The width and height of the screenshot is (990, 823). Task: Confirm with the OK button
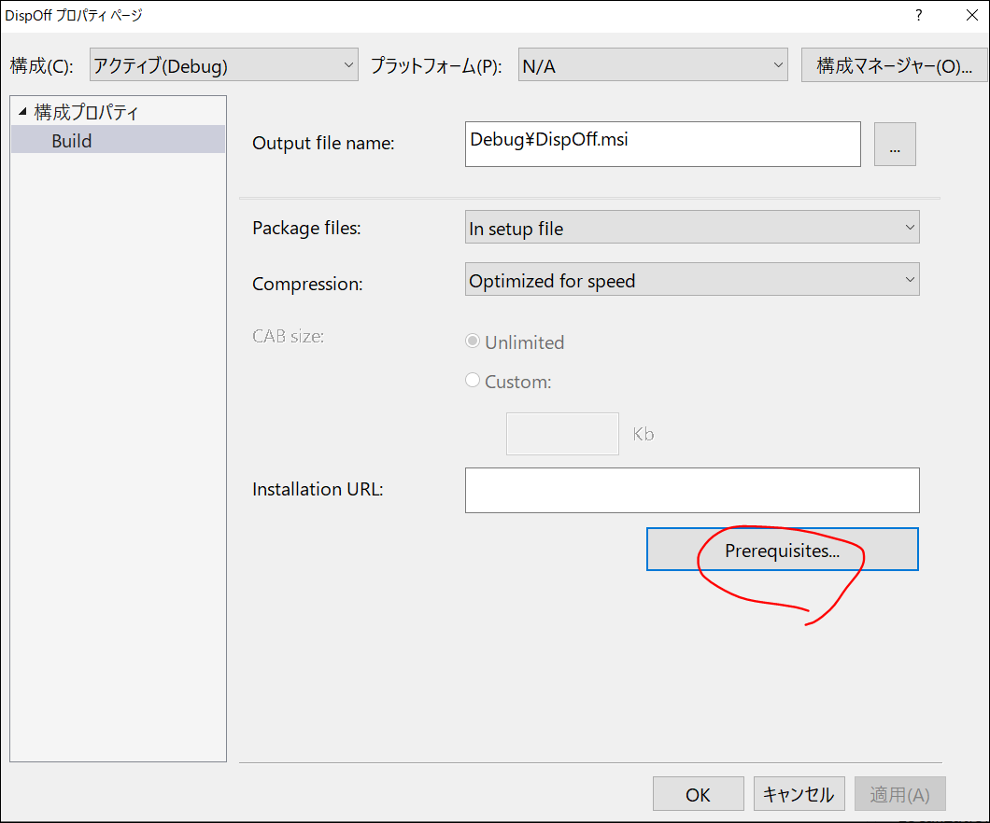coord(698,794)
